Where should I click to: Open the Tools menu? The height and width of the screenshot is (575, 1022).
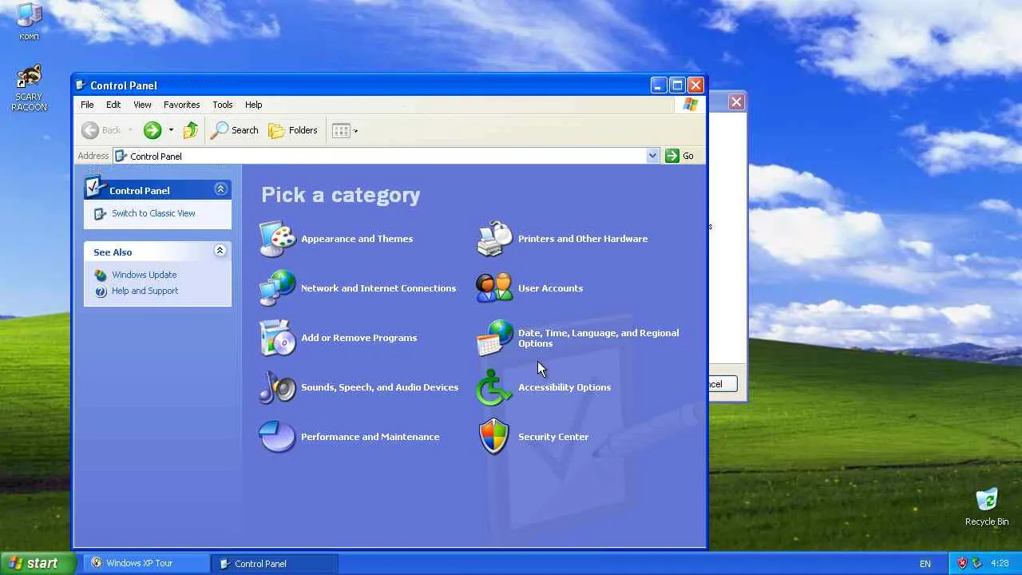[x=223, y=105]
